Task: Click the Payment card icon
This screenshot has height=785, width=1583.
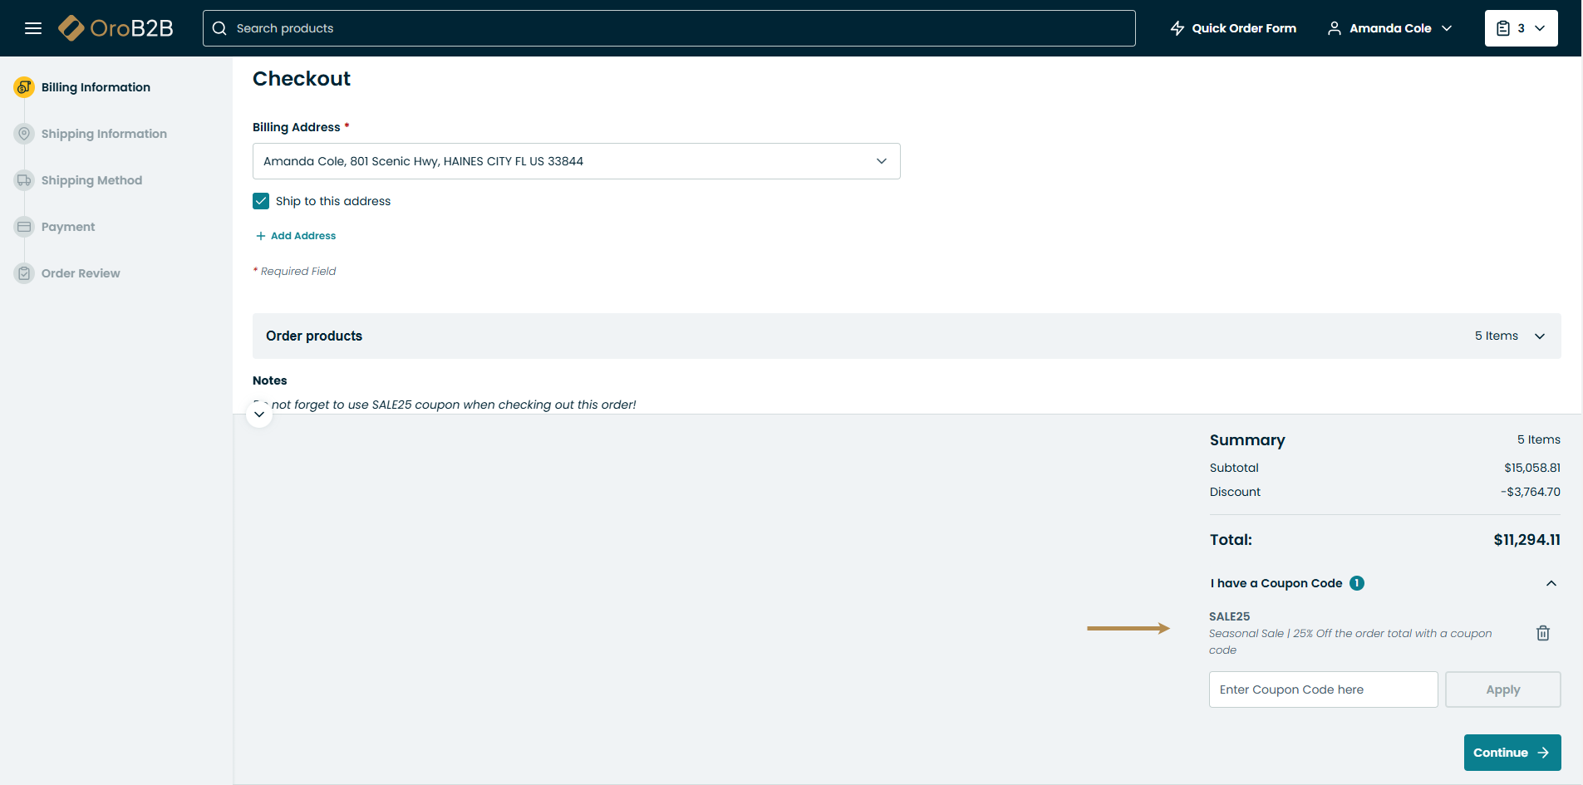Action: [x=24, y=227]
